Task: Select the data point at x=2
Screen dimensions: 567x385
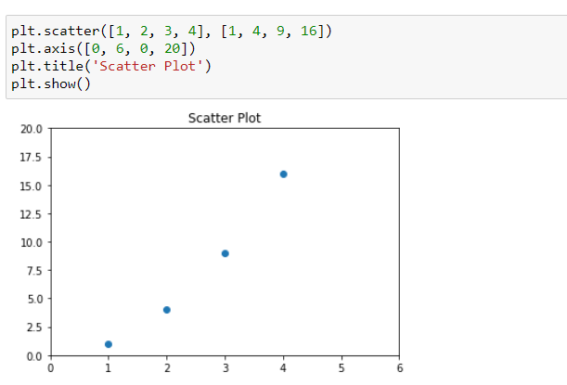Action: 167,310
